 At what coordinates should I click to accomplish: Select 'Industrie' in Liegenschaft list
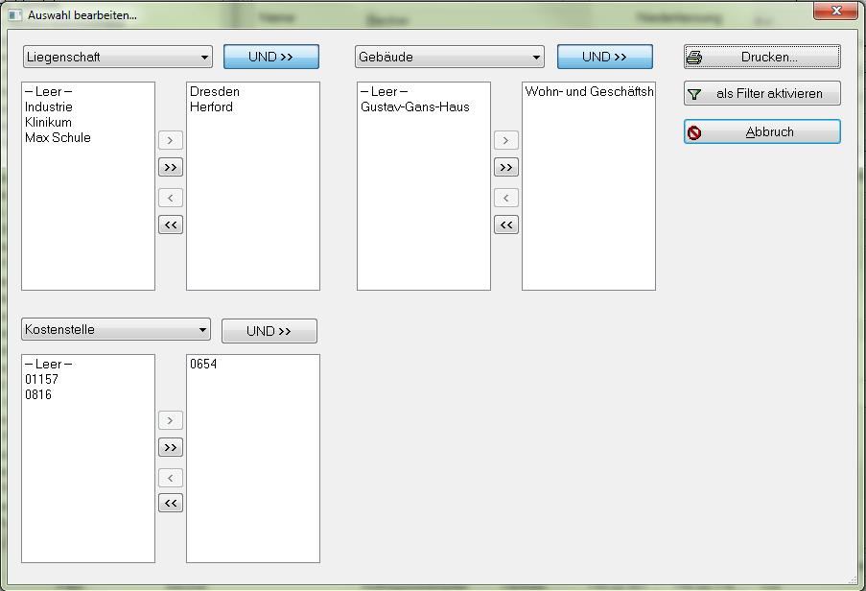coord(49,107)
